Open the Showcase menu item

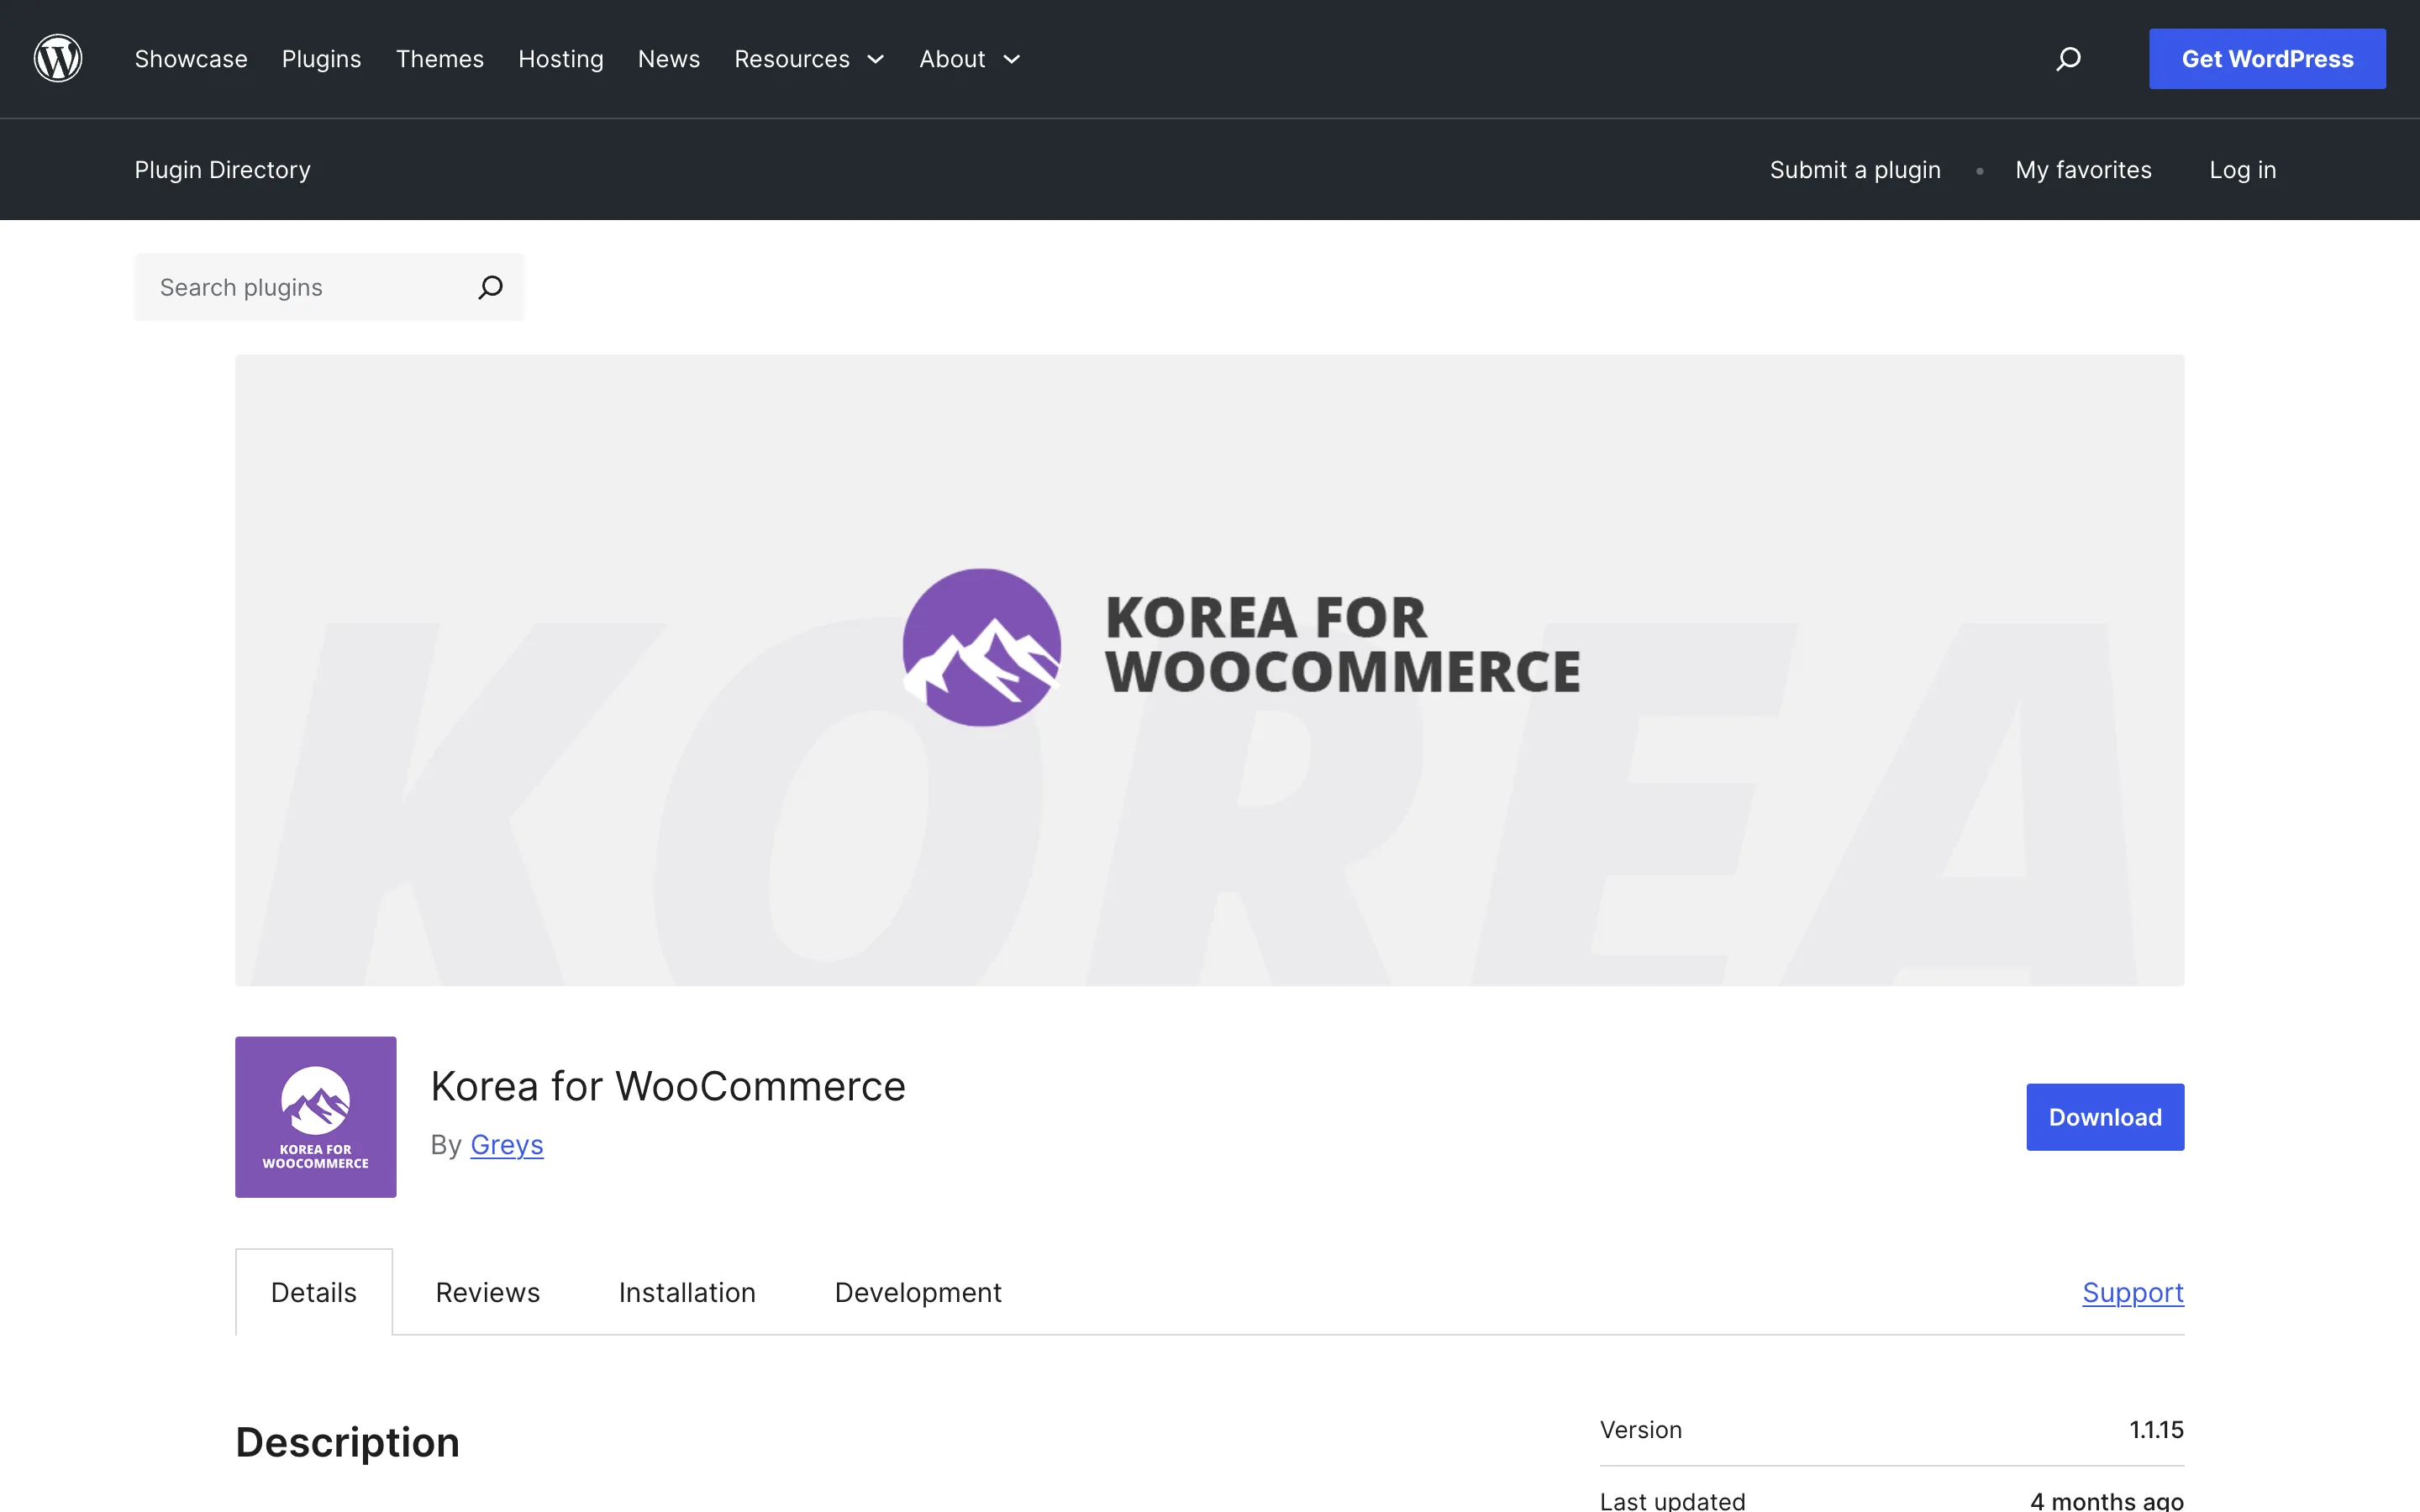coord(191,59)
